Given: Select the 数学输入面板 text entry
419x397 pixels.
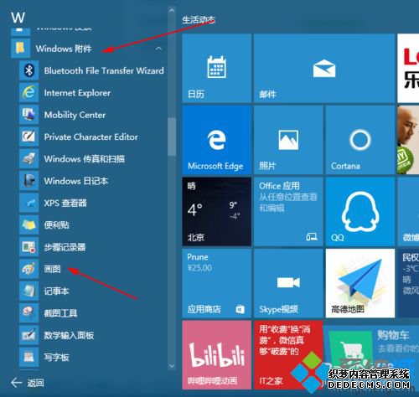Looking at the screenshot, I should (69, 335).
